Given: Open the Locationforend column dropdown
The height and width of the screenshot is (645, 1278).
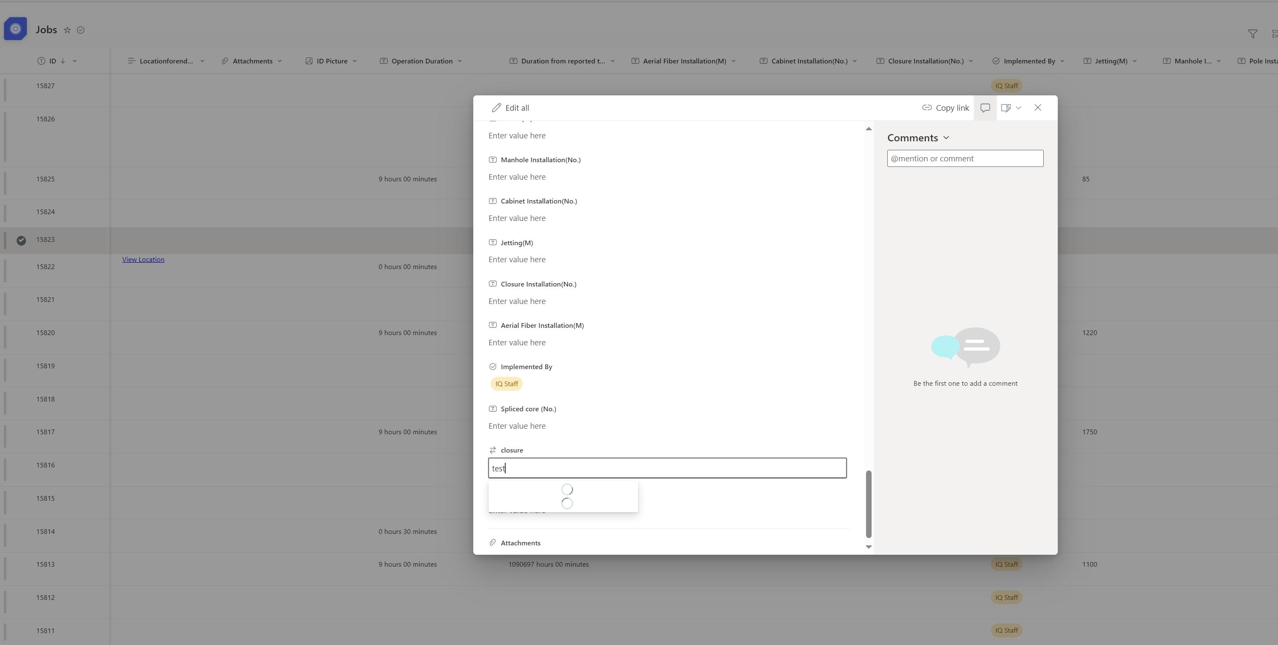Looking at the screenshot, I should click(202, 61).
